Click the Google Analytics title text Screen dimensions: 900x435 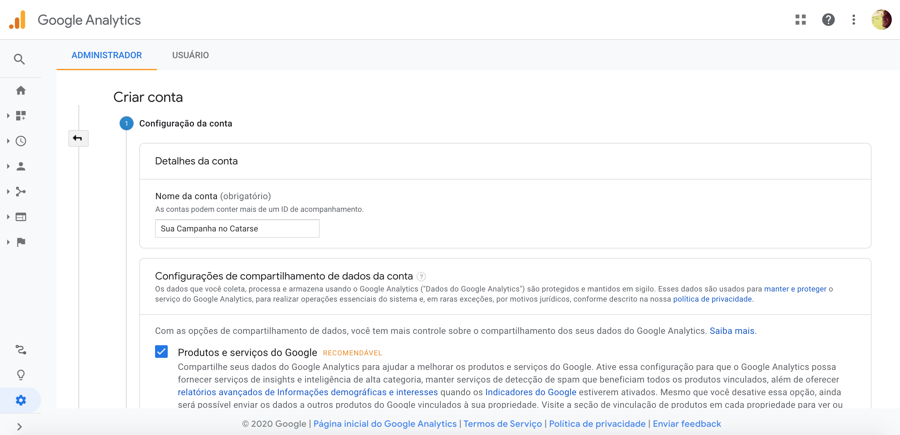(x=89, y=20)
